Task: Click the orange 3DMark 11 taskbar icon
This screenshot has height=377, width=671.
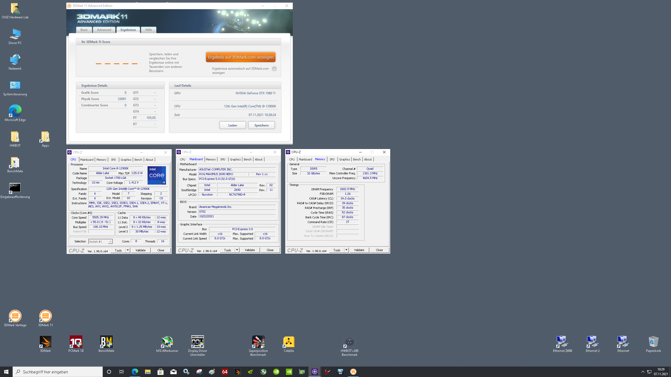Action: [x=353, y=372]
